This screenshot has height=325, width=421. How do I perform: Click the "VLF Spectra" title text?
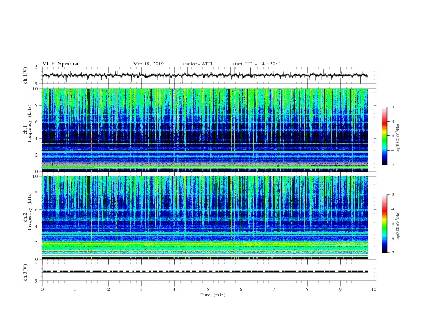click(x=60, y=64)
